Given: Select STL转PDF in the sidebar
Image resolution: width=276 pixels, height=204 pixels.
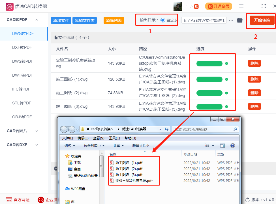Looking at the screenshot, I should 22,103.
